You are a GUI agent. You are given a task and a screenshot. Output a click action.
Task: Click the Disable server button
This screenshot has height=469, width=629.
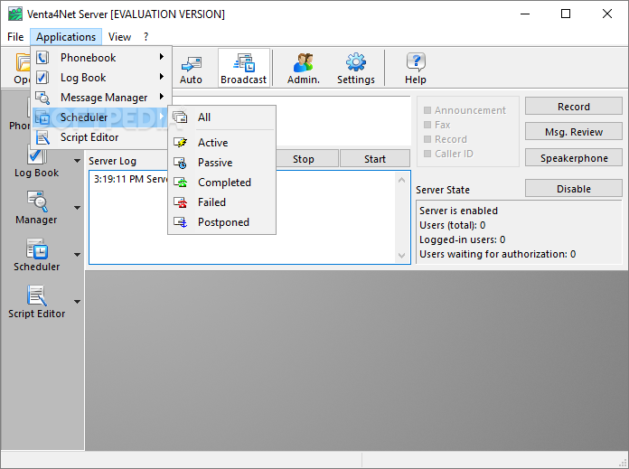tap(574, 189)
